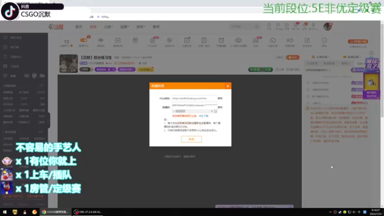This screenshot has height=216, width=384.
Task: Click the orange 关注 follow button
Action: [x=293, y=58]
